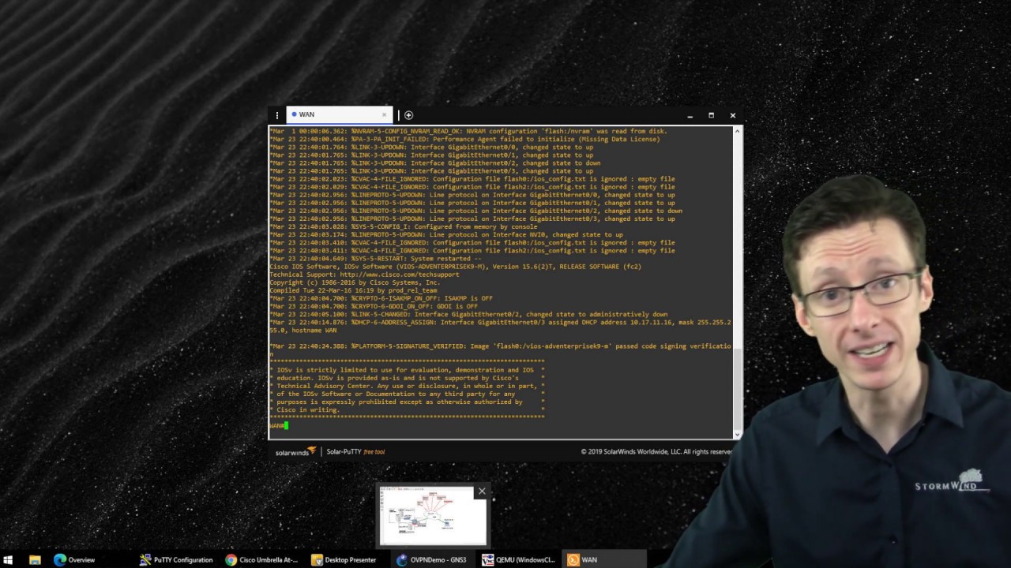1011x568 pixels.
Task: Close the taskbar preview thumbnail
Action: (482, 491)
